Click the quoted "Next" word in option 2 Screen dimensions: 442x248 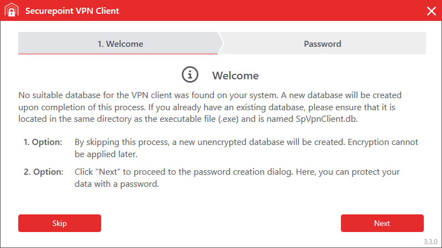click(x=110, y=172)
